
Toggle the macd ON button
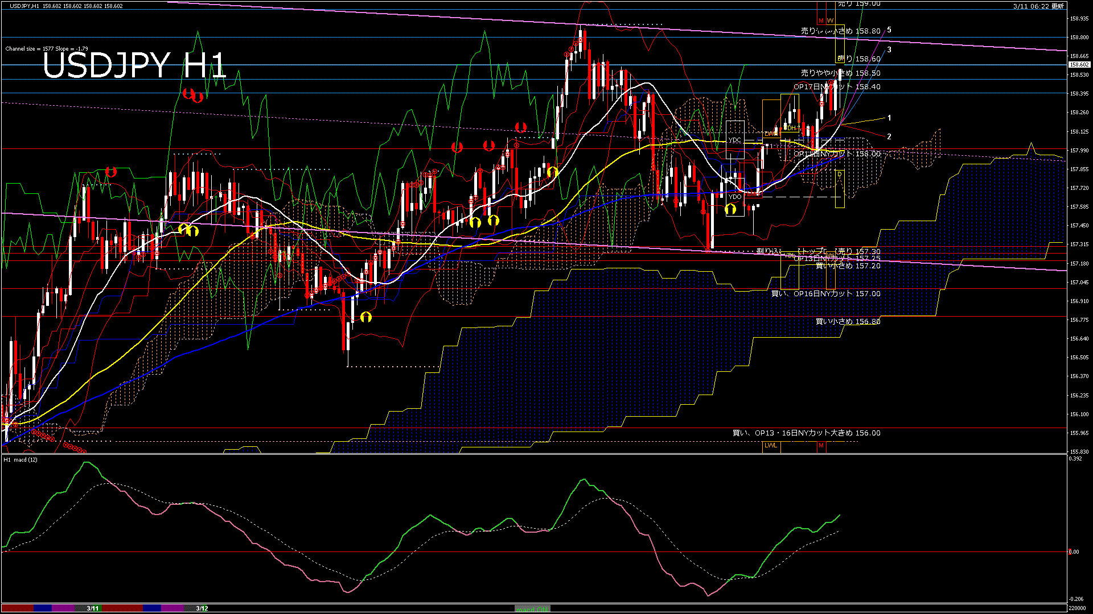[x=532, y=608]
